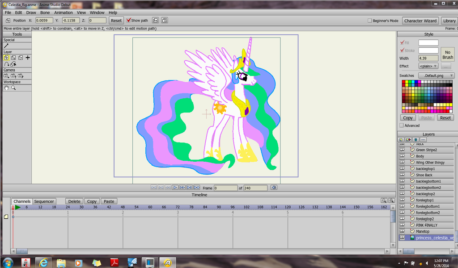Screen dimensions: 458x268
Task: Hide the Manetop layer
Action: click(402, 231)
